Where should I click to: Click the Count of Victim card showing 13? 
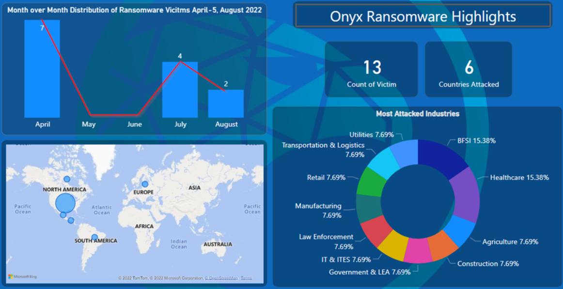[x=372, y=69]
